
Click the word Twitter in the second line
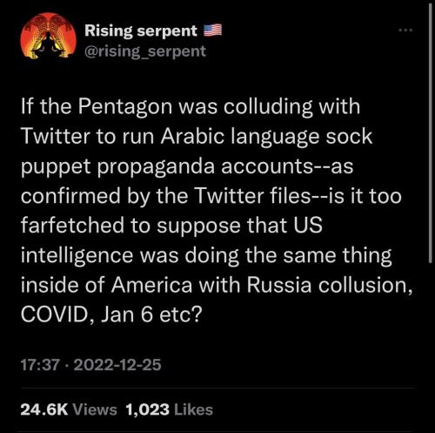coord(56,136)
